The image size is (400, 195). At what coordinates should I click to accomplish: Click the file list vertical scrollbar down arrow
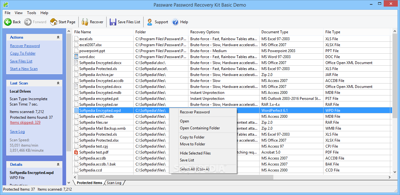[395, 172]
